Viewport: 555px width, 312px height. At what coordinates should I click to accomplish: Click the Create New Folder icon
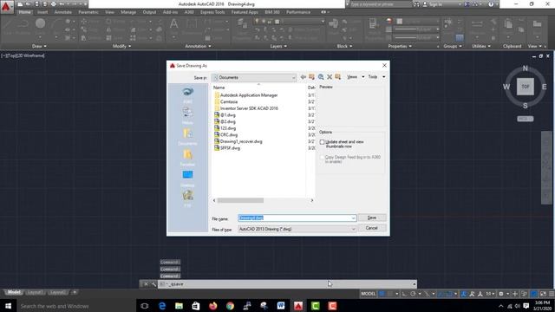(337, 77)
